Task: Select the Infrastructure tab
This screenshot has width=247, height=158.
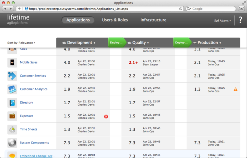Action: tap(153, 20)
